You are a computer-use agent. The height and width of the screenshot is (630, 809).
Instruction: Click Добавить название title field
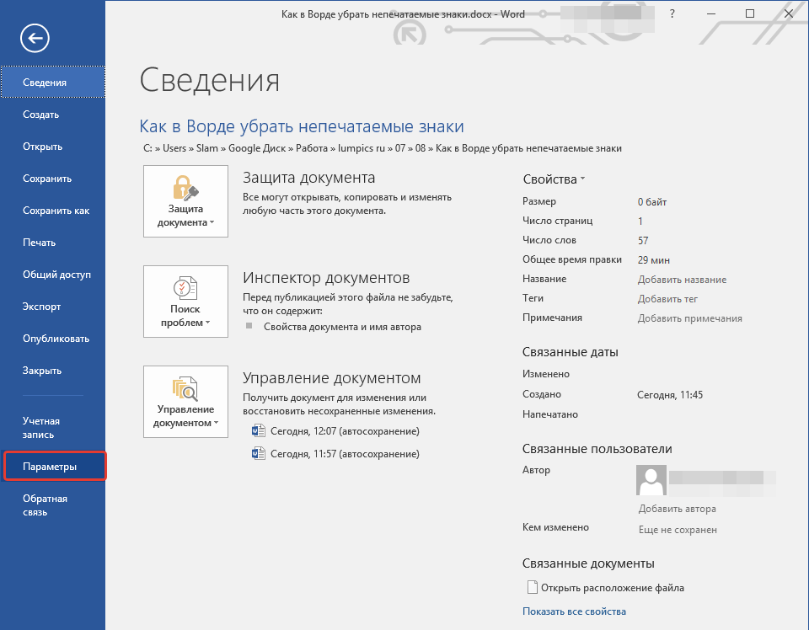[x=682, y=280]
